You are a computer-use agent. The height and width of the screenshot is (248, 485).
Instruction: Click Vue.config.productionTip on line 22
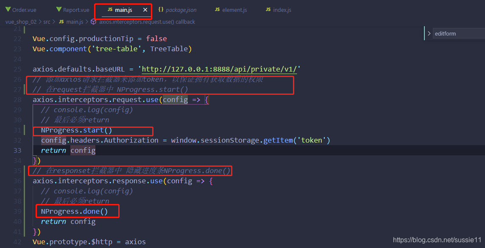(83, 39)
